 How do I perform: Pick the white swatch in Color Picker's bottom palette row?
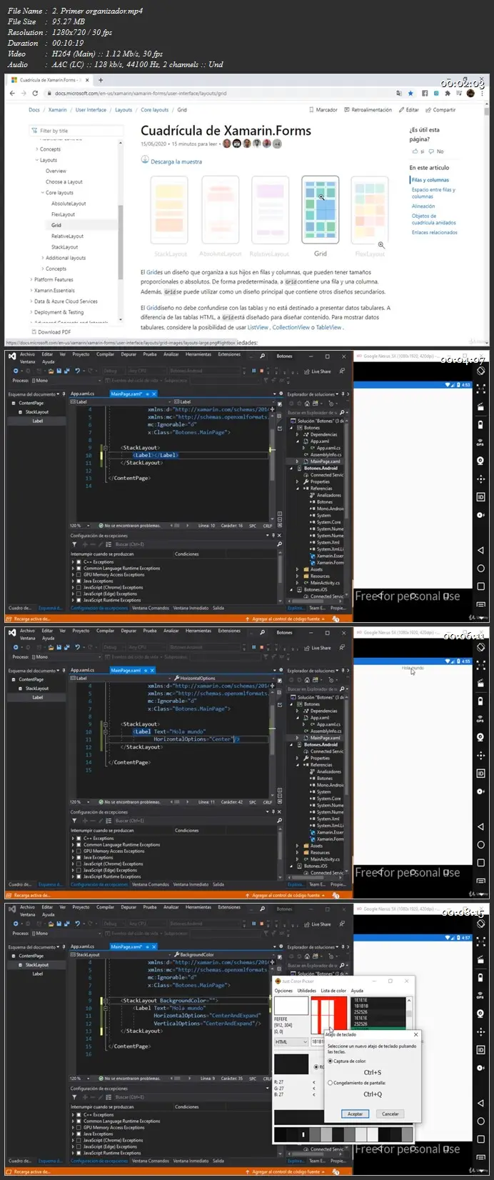[372, 1134]
